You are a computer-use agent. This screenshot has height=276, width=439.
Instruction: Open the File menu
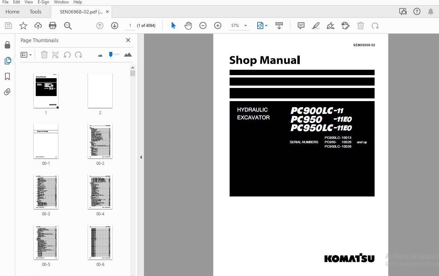coord(5,2)
